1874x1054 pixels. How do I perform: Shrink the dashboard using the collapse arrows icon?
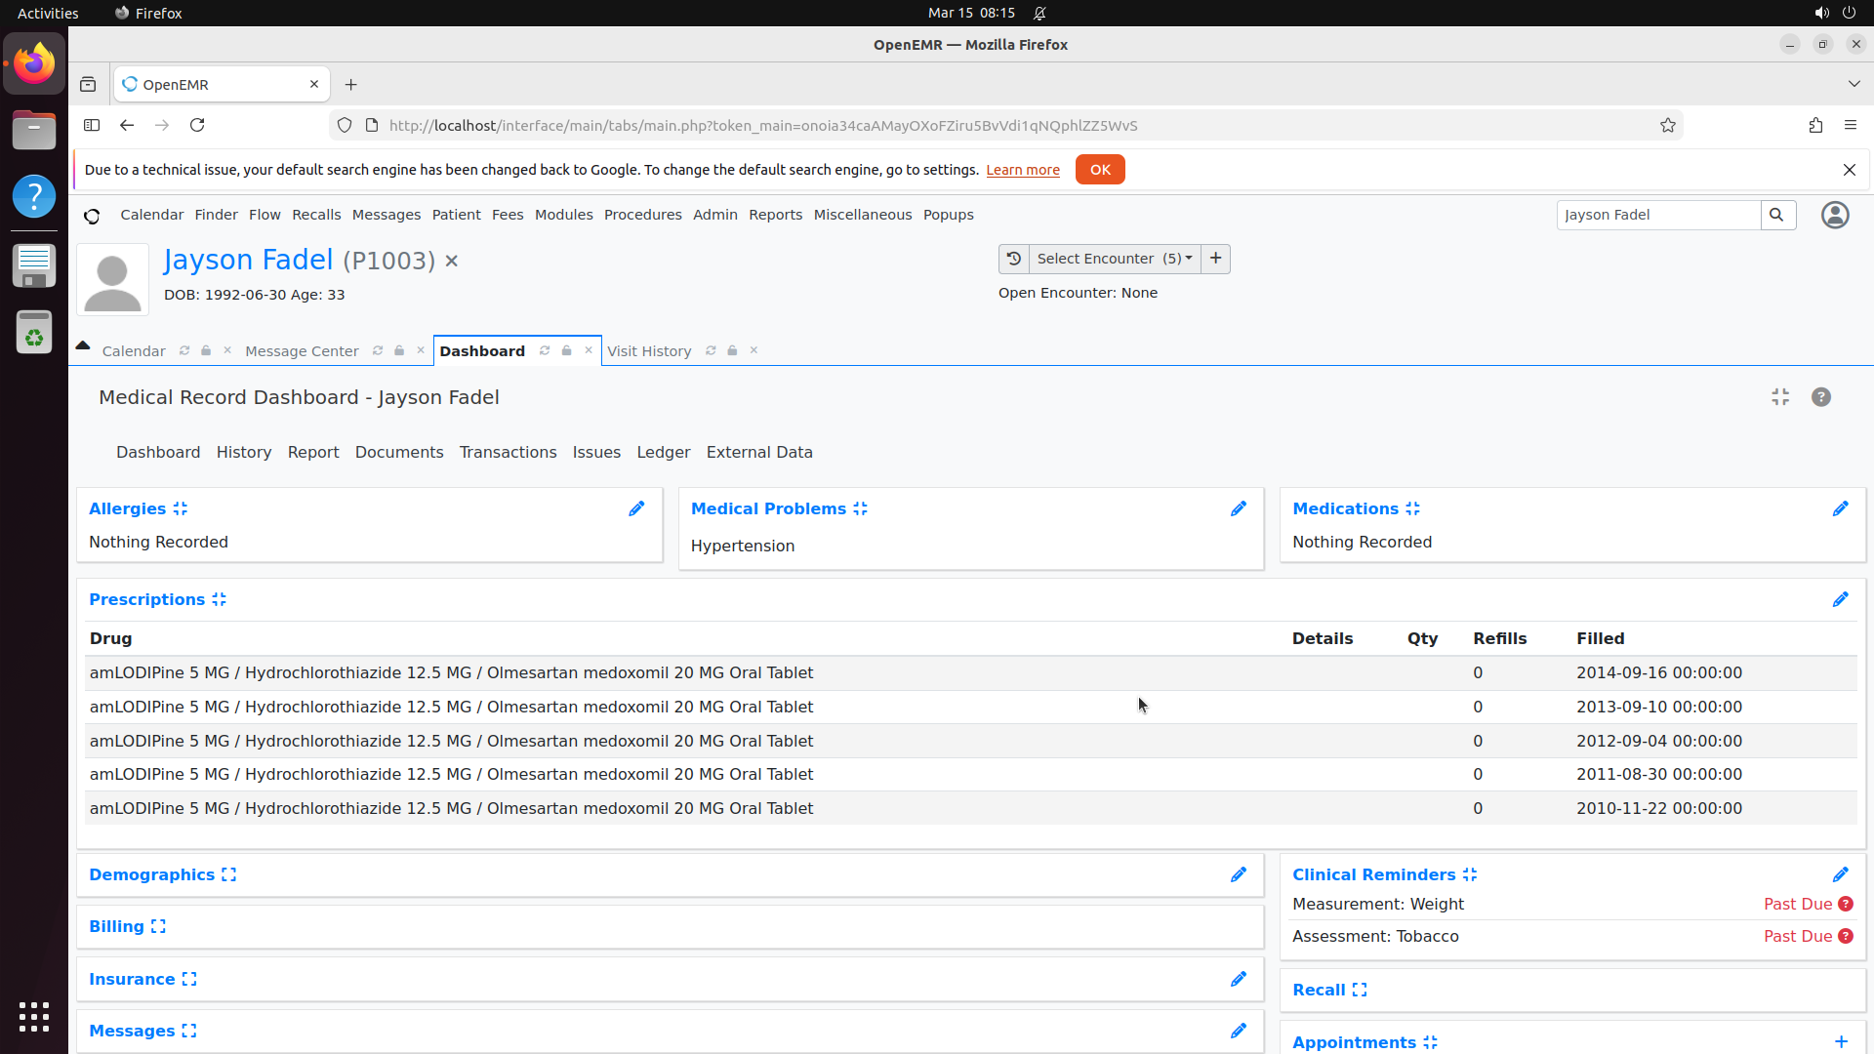coord(1779,397)
